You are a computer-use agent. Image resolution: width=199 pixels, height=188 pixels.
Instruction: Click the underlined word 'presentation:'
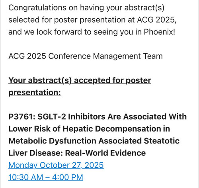click(x=35, y=93)
